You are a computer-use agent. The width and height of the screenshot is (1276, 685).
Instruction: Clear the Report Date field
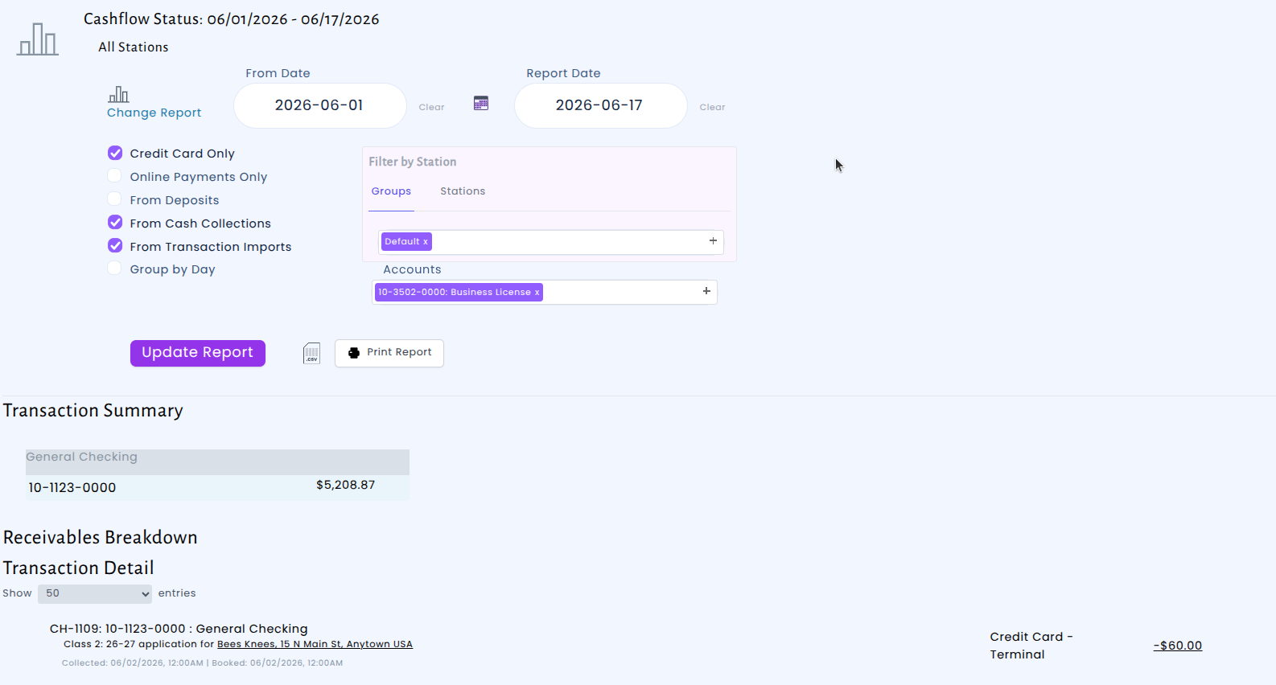pyautogui.click(x=712, y=107)
